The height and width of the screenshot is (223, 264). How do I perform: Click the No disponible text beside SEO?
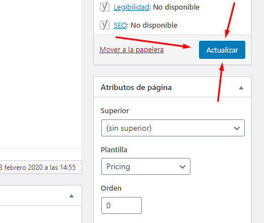(154, 25)
